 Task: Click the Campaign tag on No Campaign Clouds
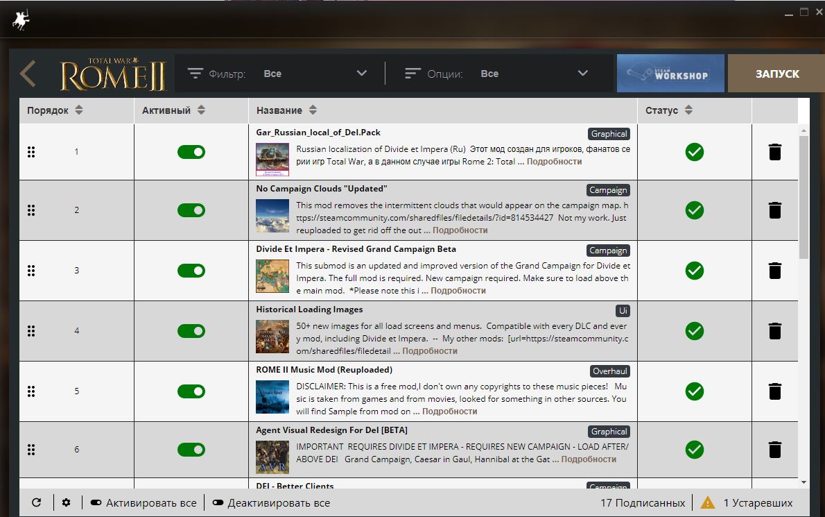coord(608,190)
